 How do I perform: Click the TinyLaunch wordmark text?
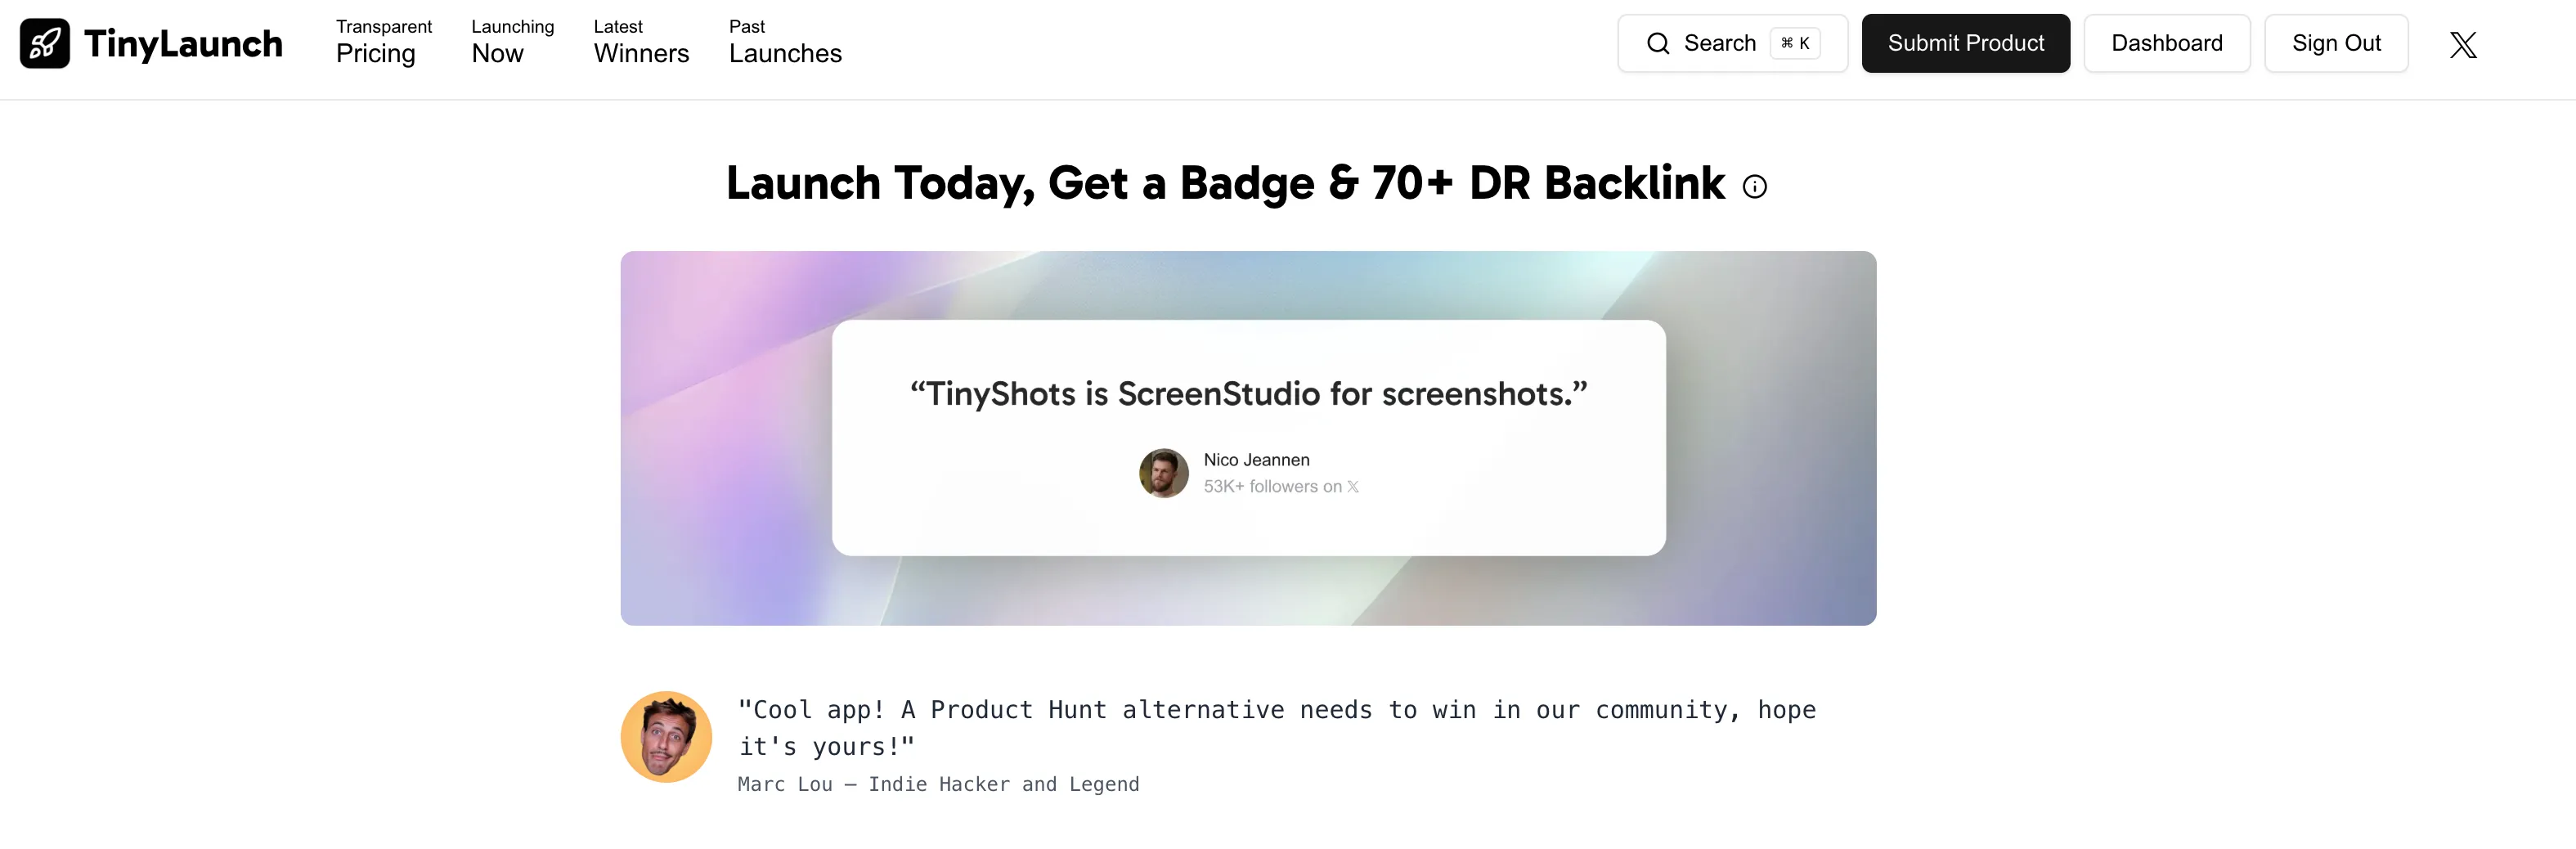pos(185,43)
